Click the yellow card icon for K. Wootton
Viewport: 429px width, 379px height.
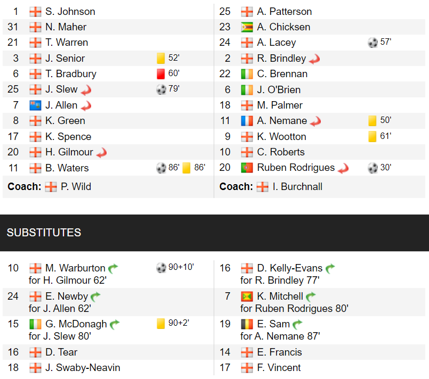(373, 136)
